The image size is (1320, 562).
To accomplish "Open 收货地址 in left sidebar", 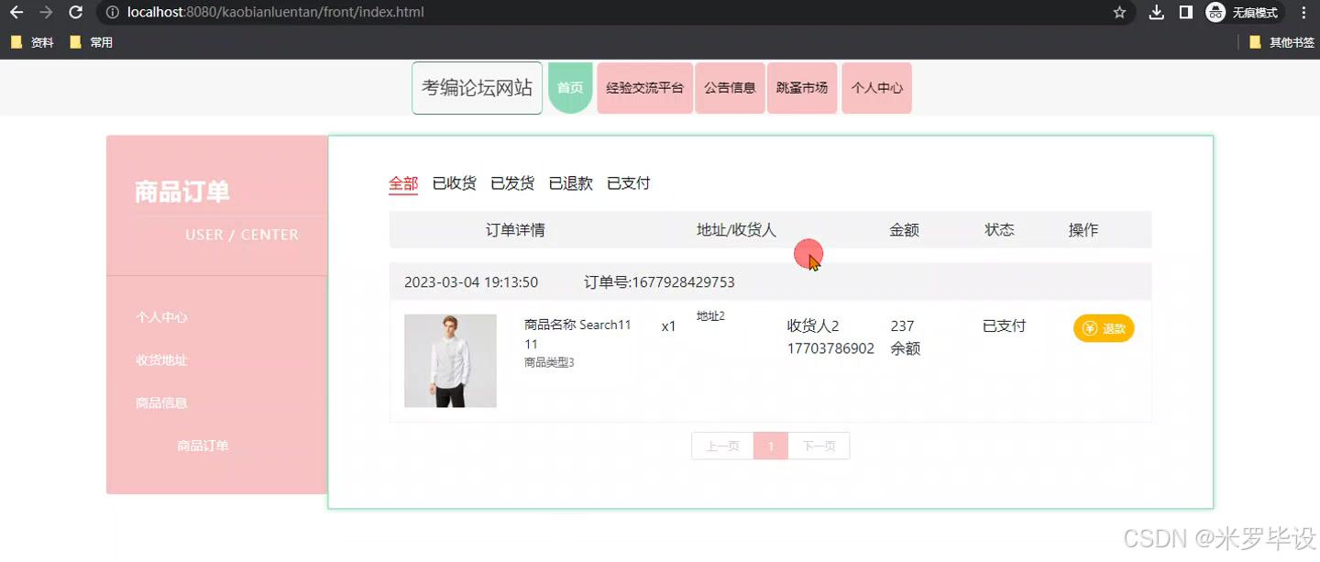I will 161,360.
